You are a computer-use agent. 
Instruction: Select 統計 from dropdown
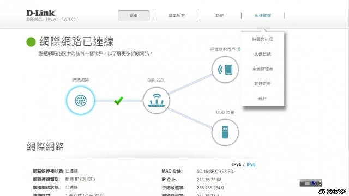(x=263, y=99)
